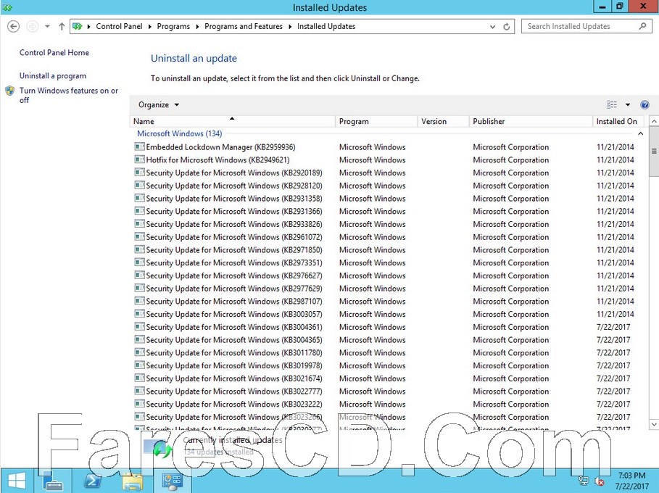
Task: Click the 7/22/2017 date of KB3004361
Action: point(613,327)
